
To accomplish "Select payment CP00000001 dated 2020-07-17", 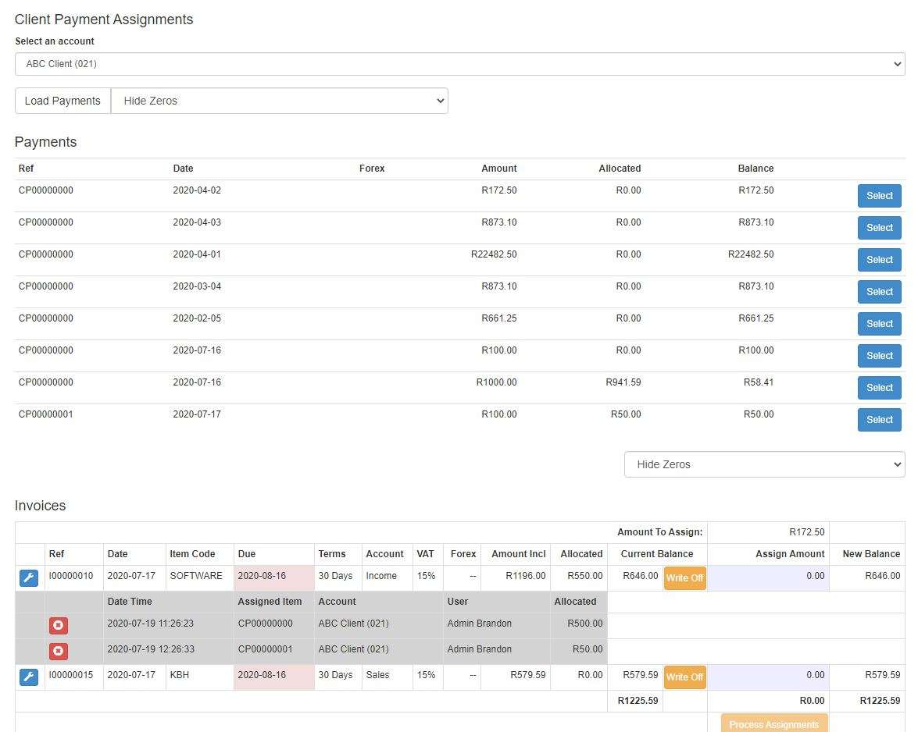I will pyautogui.click(x=879, y=420).
